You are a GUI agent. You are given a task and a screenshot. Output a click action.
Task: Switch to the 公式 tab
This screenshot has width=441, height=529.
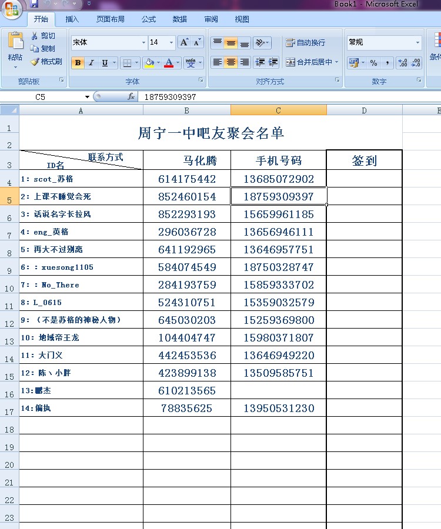point(149,19)
